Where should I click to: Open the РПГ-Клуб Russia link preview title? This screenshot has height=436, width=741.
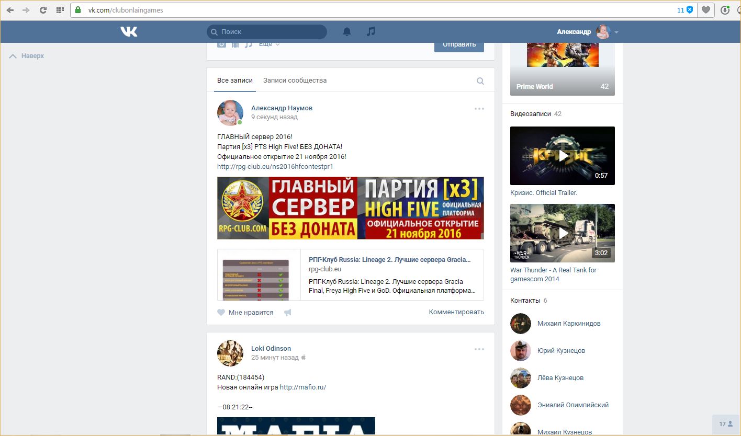(389, 259)
